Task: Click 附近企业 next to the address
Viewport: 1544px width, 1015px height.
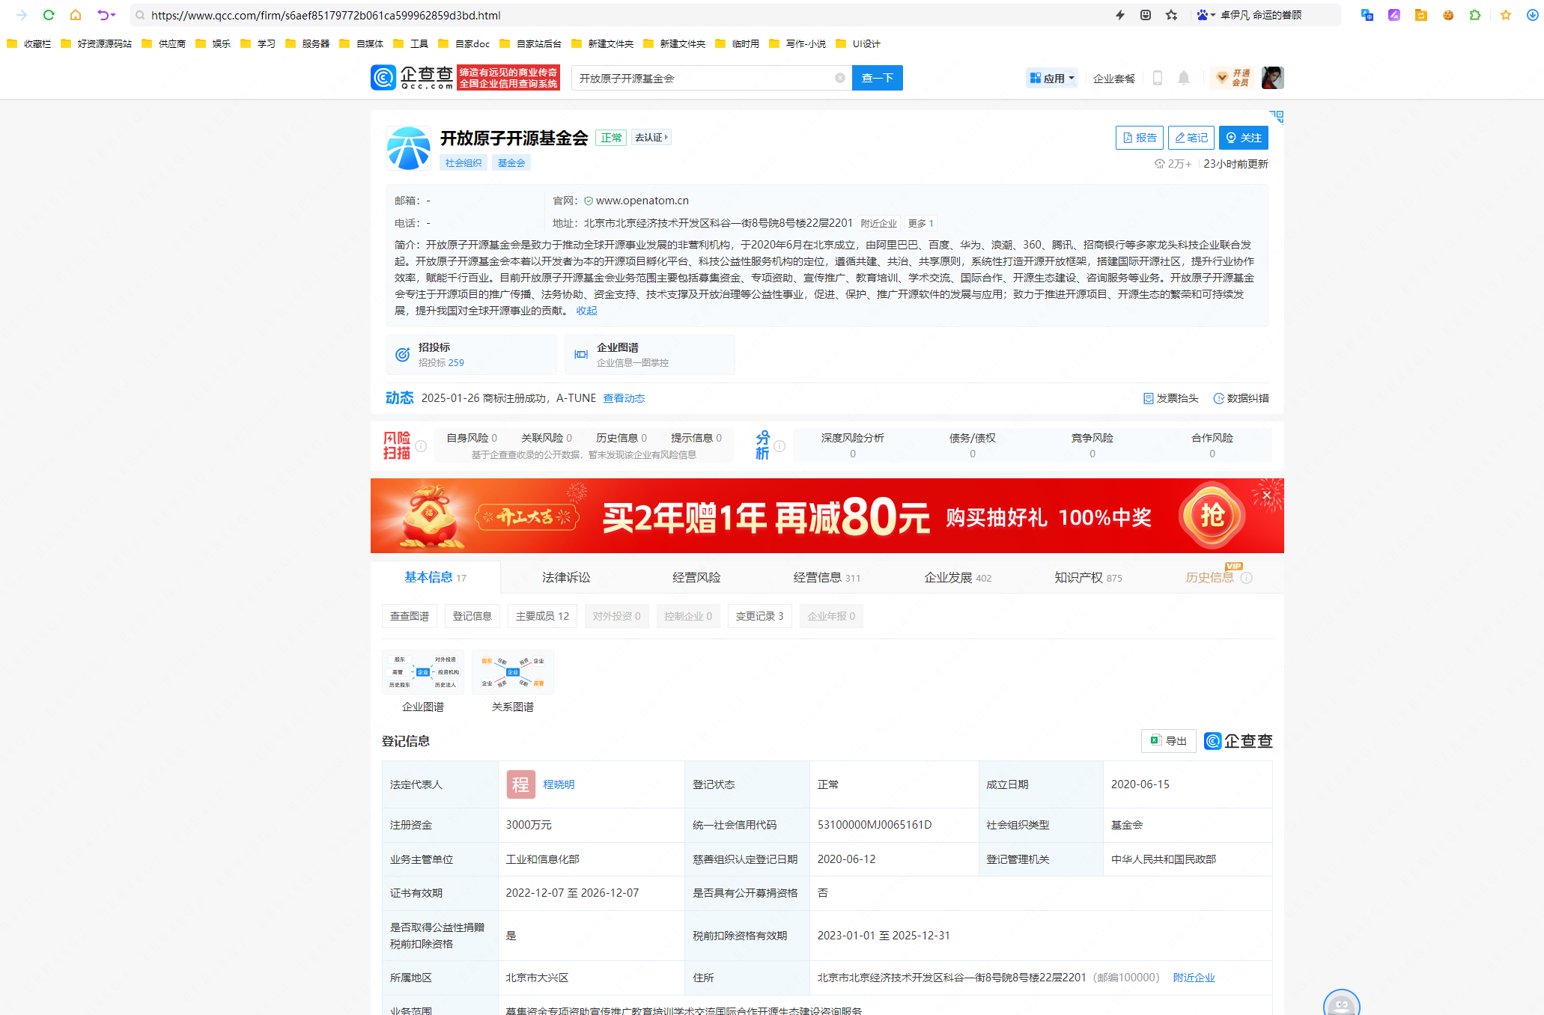Action: 878,223
